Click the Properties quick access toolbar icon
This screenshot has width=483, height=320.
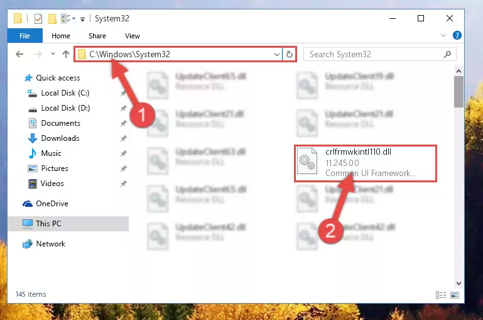(x=38, y=19)
